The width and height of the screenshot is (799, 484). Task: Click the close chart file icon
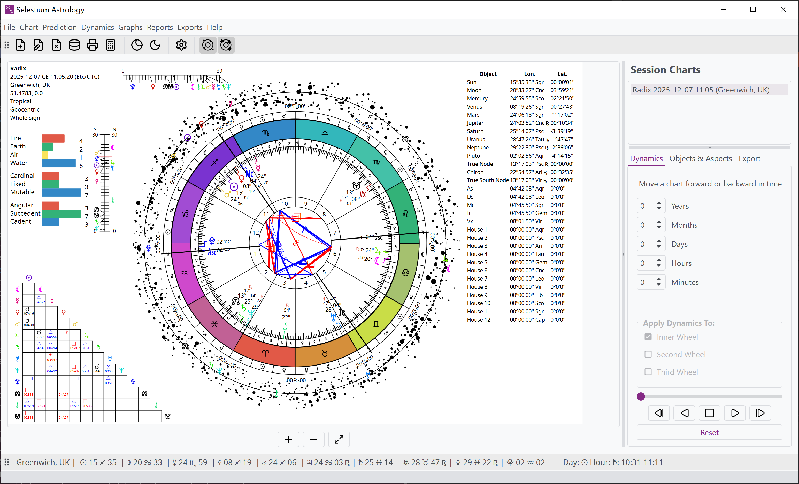coord(56,45)
